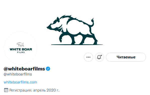150x95 pixels.
Task: Click the blue verified badge checkmark
Action: (x=48, y=69)
